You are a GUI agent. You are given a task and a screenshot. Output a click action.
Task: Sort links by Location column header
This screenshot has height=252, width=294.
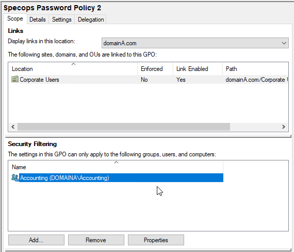click(73, 69)
